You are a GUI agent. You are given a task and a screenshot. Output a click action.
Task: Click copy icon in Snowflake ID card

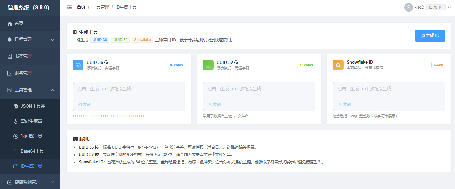(340, 104)
